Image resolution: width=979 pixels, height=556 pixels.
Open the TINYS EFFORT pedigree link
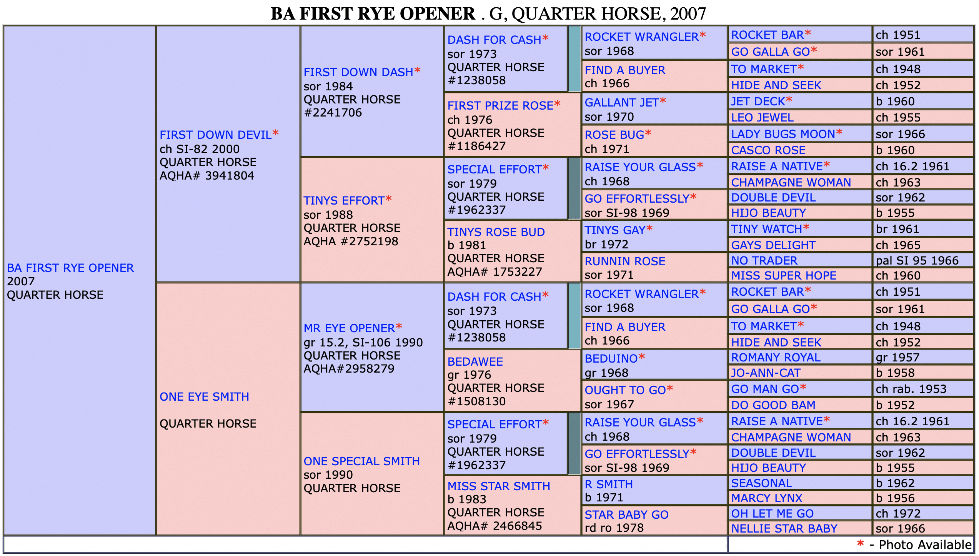(x=344, y=200)
